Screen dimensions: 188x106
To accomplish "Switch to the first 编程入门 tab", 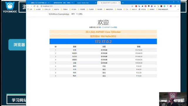I will coord(38,3).
